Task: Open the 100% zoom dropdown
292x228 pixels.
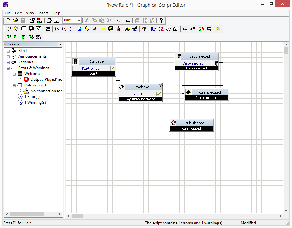Action: pyautogui.click(x=79, y=20)
